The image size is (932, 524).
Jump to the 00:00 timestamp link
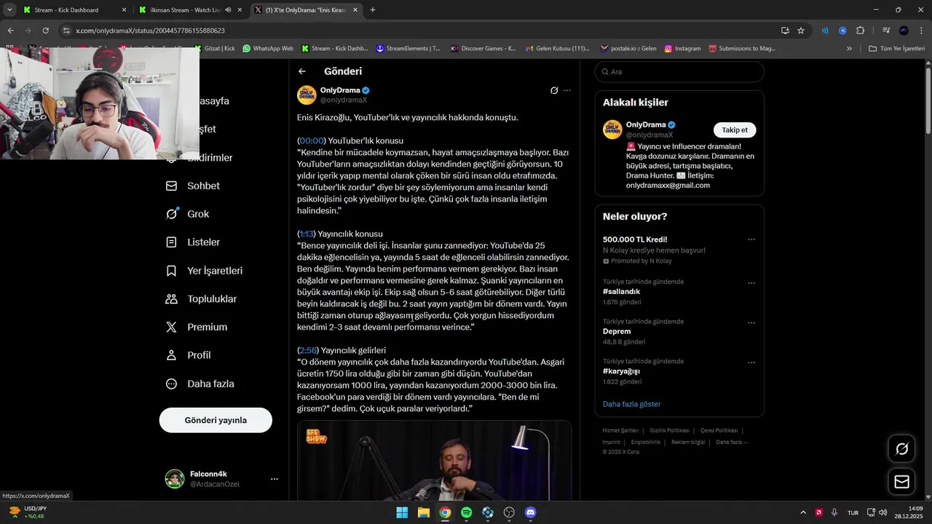pyautogui.click(x=312, y=140)
